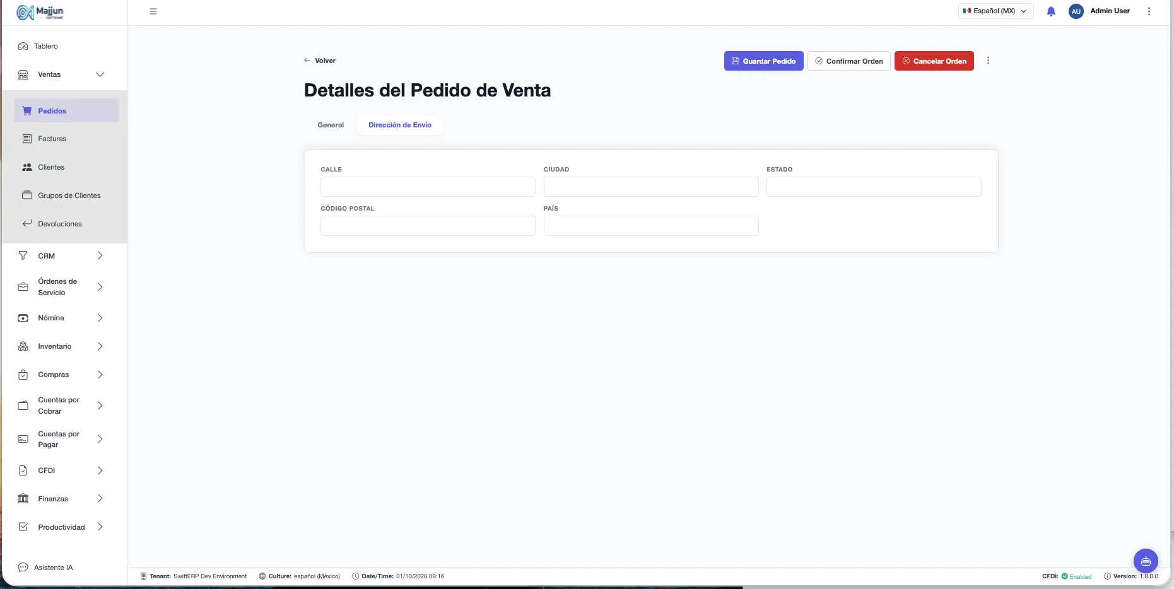Open more order actions kebab menu
The width and height of the screenshot is (1174, 589).
(988, 61)
